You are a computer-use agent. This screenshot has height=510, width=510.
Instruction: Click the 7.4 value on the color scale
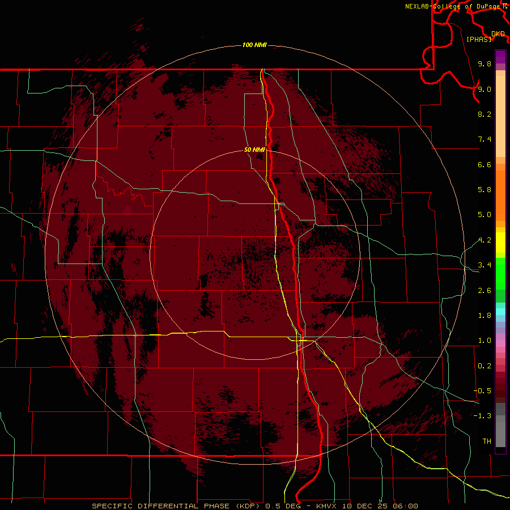[484, 139]
